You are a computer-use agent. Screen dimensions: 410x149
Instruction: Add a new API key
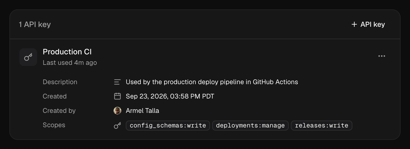[x=368, y=24]
